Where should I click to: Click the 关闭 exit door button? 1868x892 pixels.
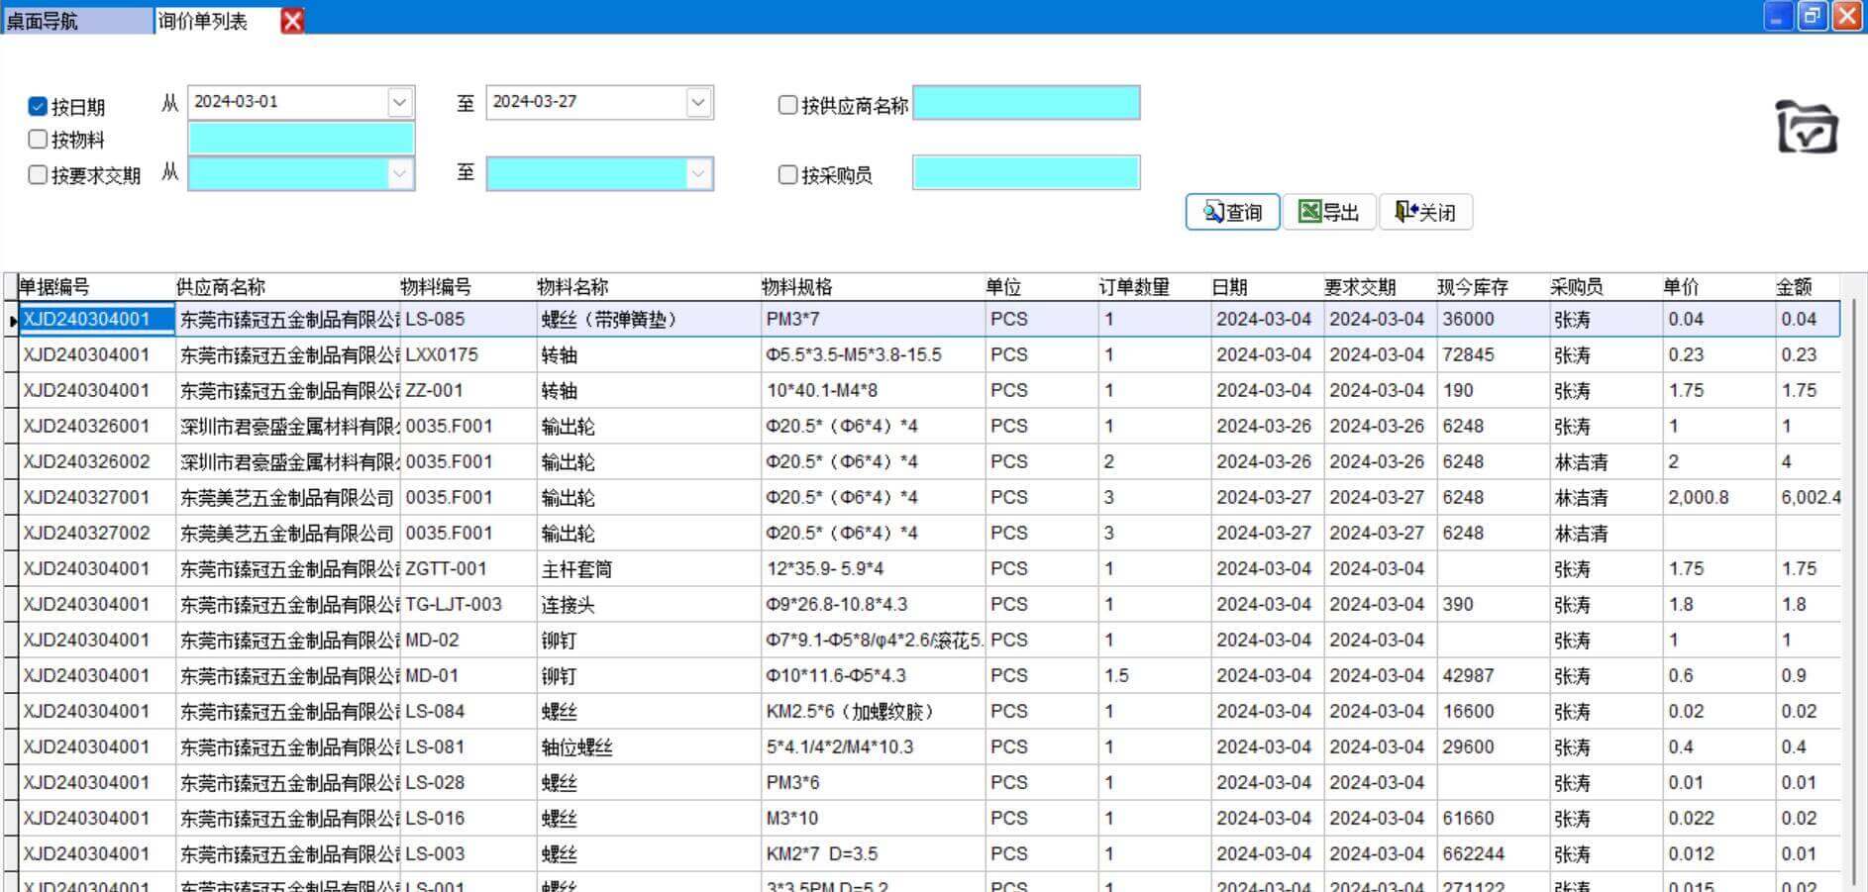[1424, 212]
